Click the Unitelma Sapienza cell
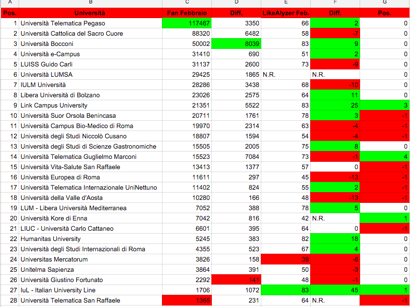This screenshot has height=307, width=410. tap(91, 269)
